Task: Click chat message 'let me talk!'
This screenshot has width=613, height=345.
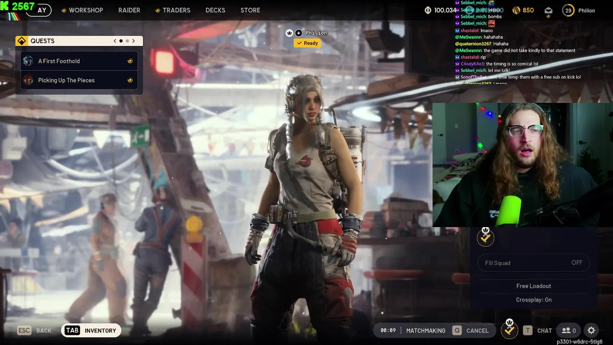Action: click(x=499, y=70)
